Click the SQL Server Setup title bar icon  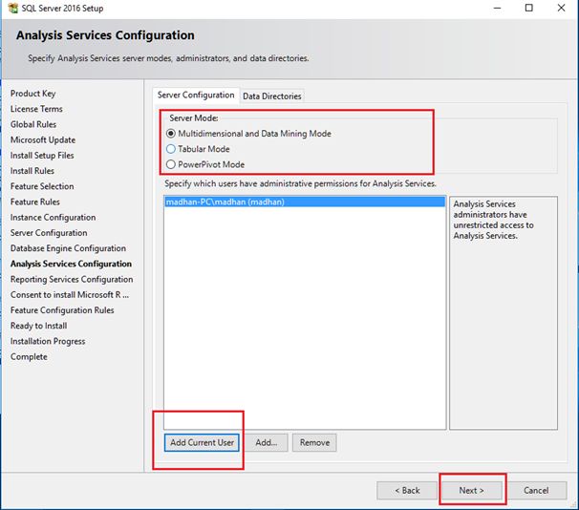(9, 9)
